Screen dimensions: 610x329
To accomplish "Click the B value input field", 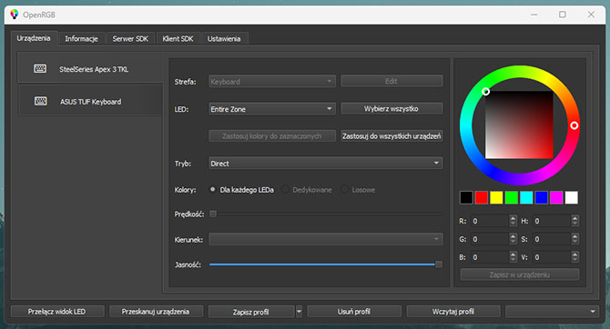I will pyautogui.click(x=490, y=257).
